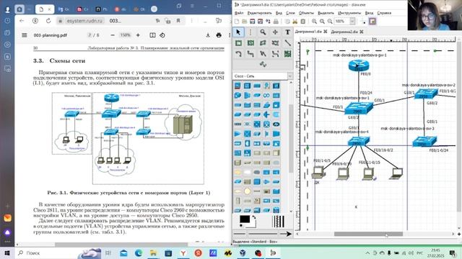Image resolution: width=462 pixels, height=259 pixels.
Task: Open the line start arrow style selector
Action: point(240,234)
